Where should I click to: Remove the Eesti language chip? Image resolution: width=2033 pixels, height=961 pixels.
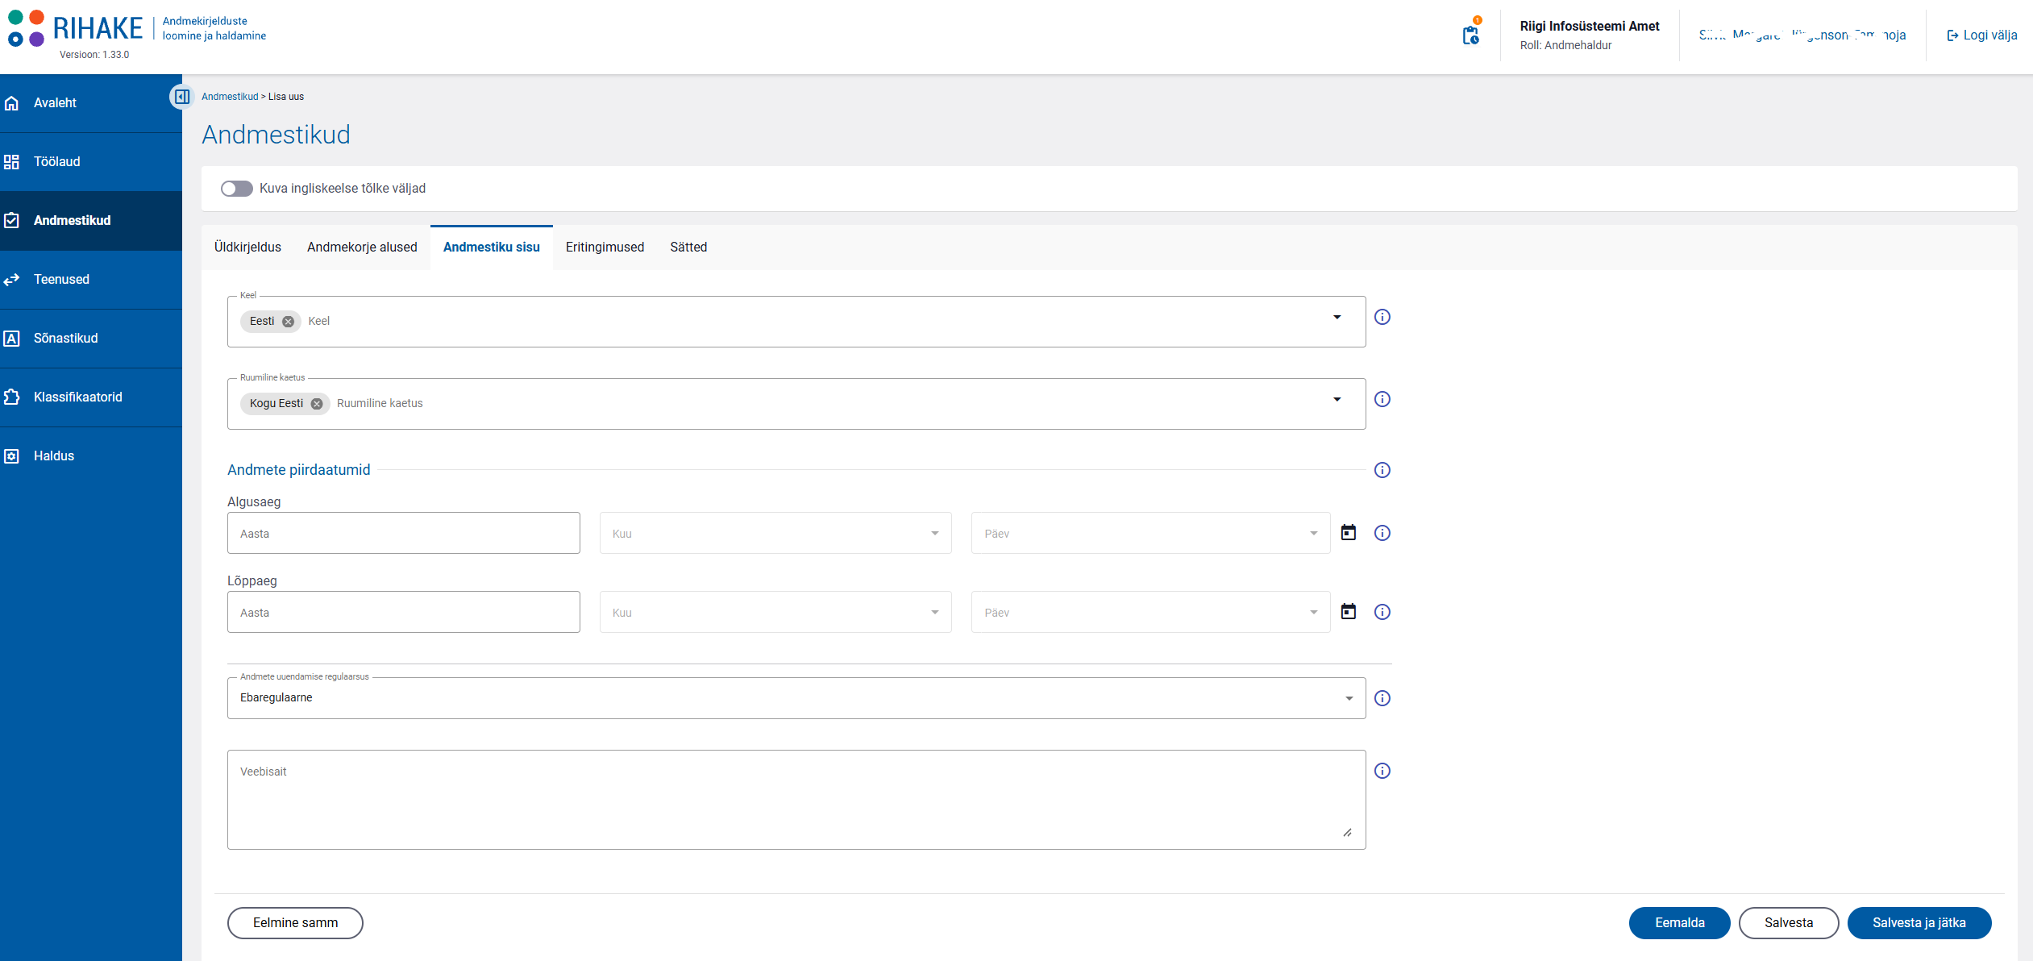288,322
